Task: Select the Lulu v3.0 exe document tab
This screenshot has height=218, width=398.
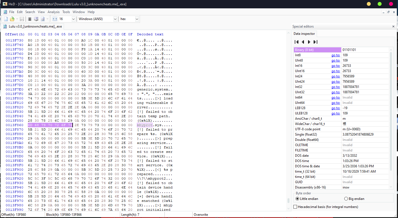Action: pyautogui.click(x=33, y=26)
